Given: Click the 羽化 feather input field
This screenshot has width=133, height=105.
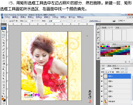Looking at the screenshot, I should 27,21.
